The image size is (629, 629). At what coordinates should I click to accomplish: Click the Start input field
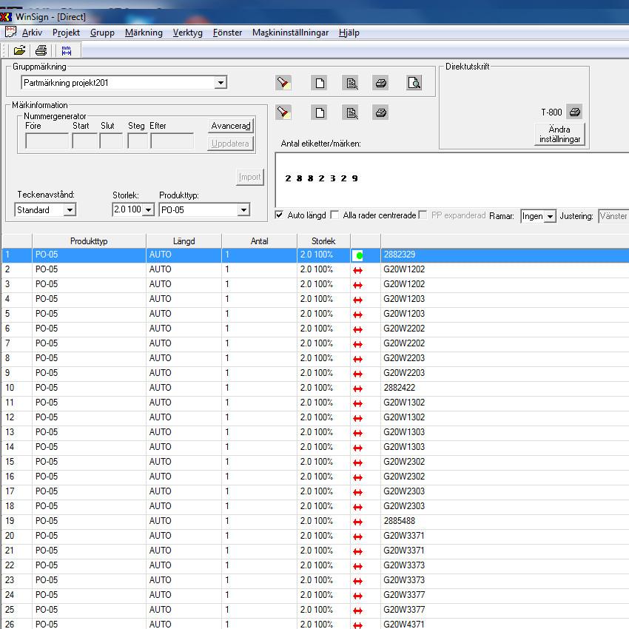click(84, 141)
